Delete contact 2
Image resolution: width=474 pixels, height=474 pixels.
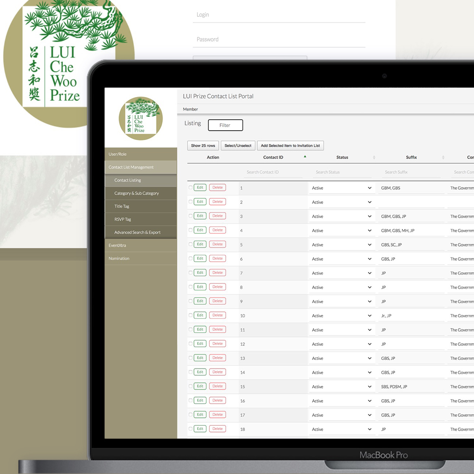pyautogui.click(x=217, y=202)
